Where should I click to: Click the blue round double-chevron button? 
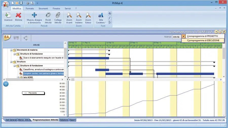pos(6,84)
